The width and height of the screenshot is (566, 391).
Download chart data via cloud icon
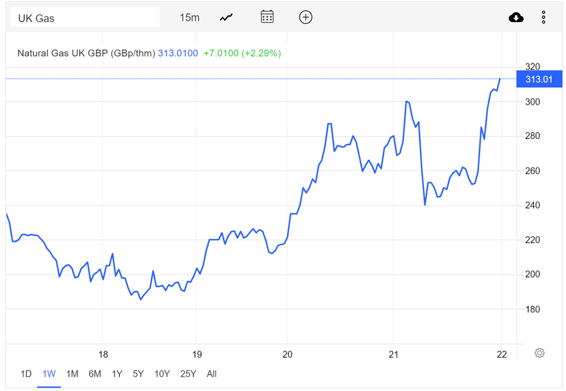click(x=516, y=17)
